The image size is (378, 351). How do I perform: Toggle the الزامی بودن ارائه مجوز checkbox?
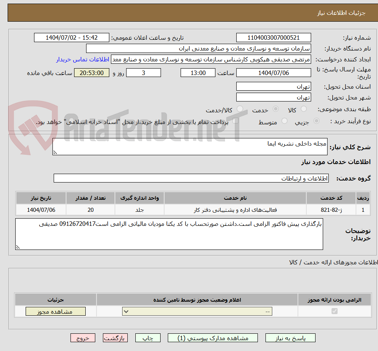pos(334,311)
